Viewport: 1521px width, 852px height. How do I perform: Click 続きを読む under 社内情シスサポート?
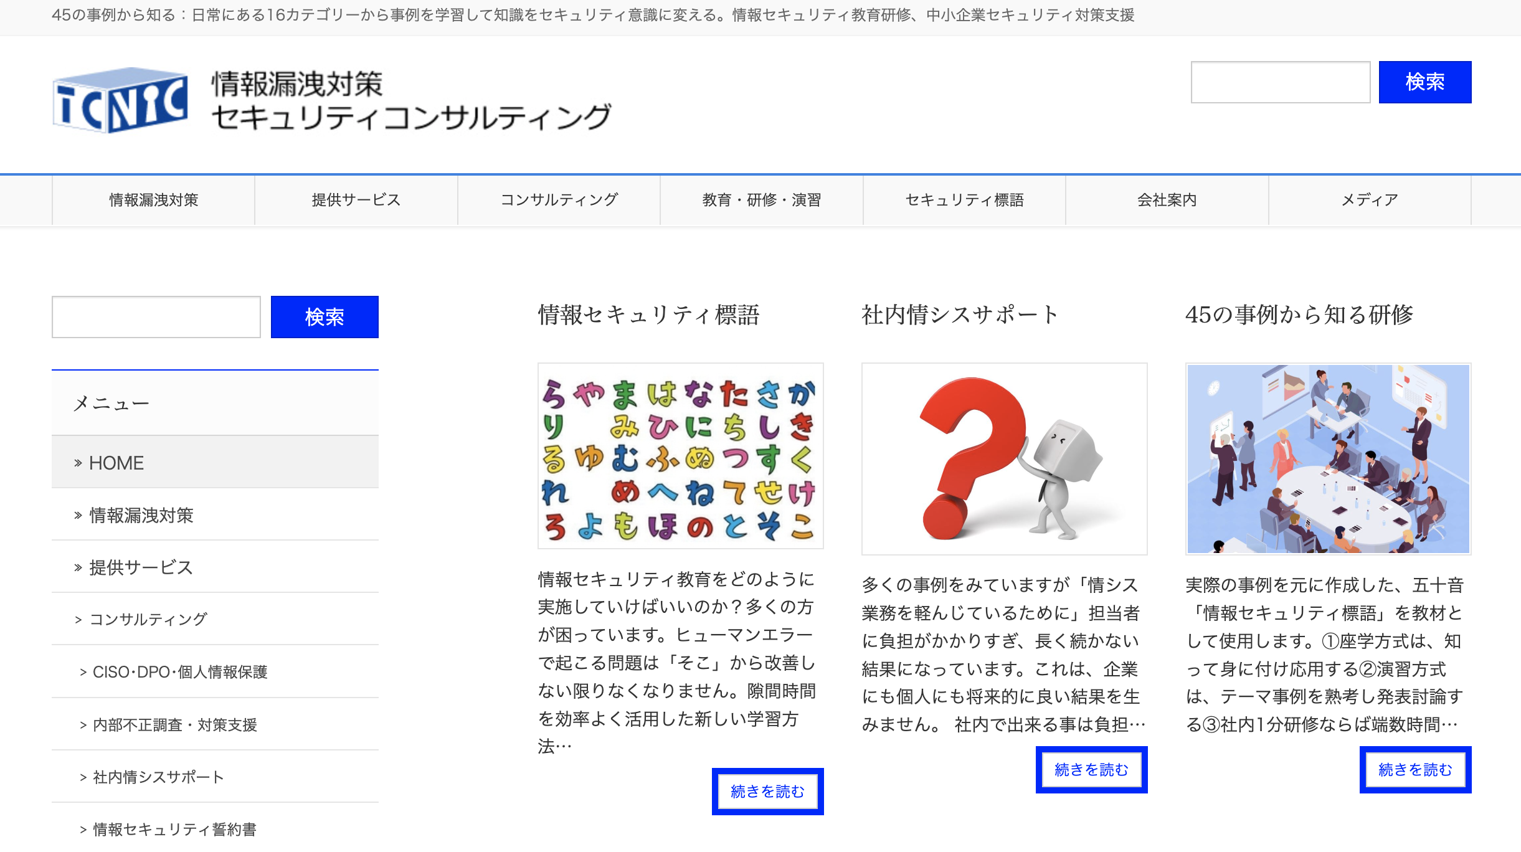tap(1091, 770)
